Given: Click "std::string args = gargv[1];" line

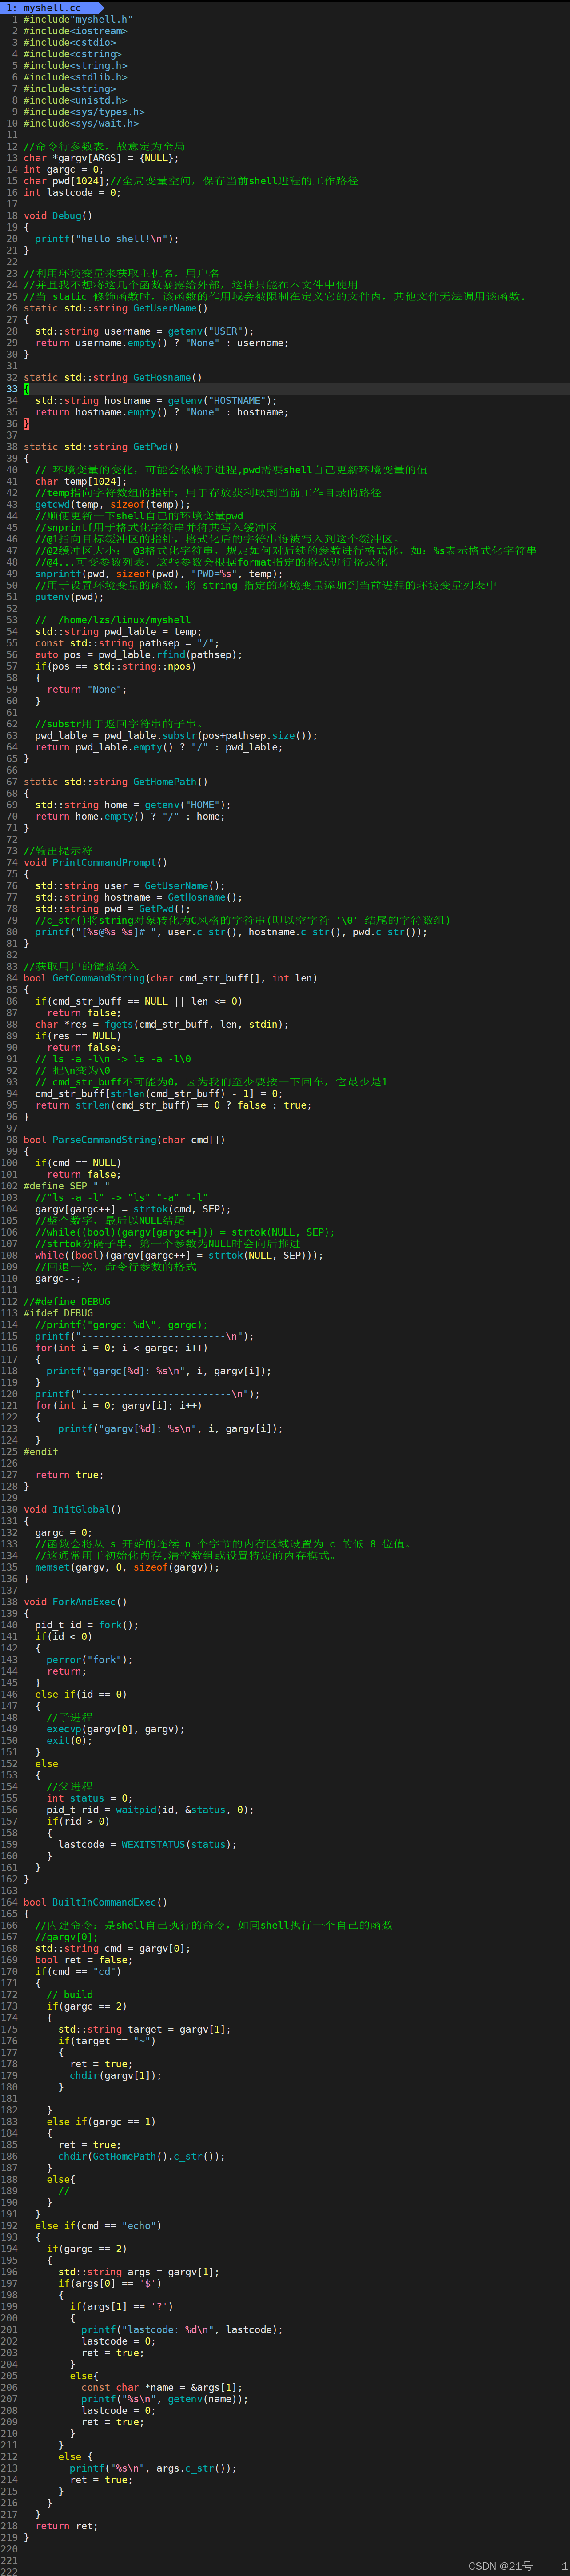Looking at the screenshot, I should click(x=139, y=2271).
